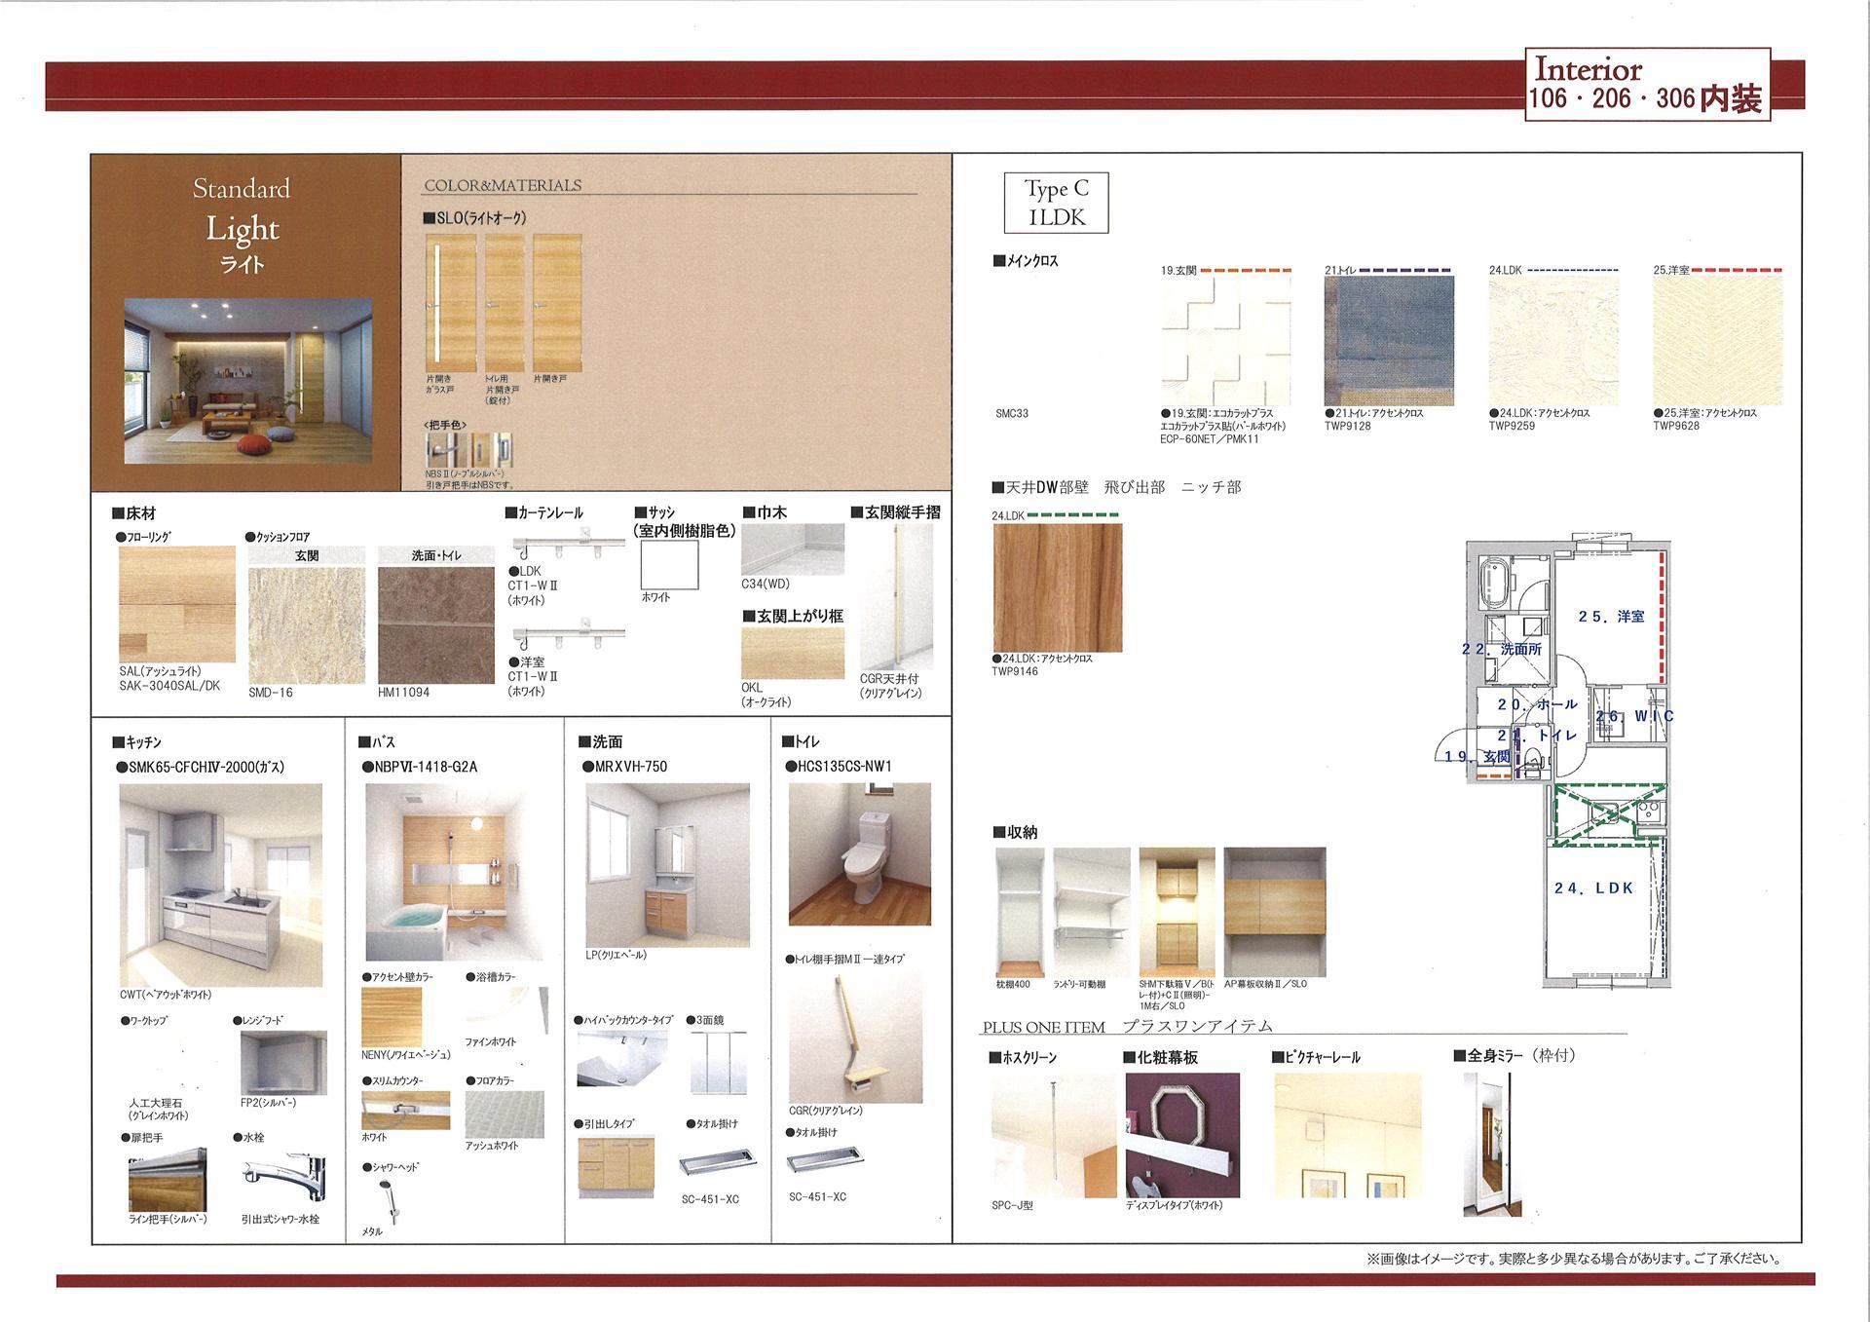Click the 25.洋室 room on floor plan
Viewport: 1870px width, 1322px height.
pos(1611,616)
